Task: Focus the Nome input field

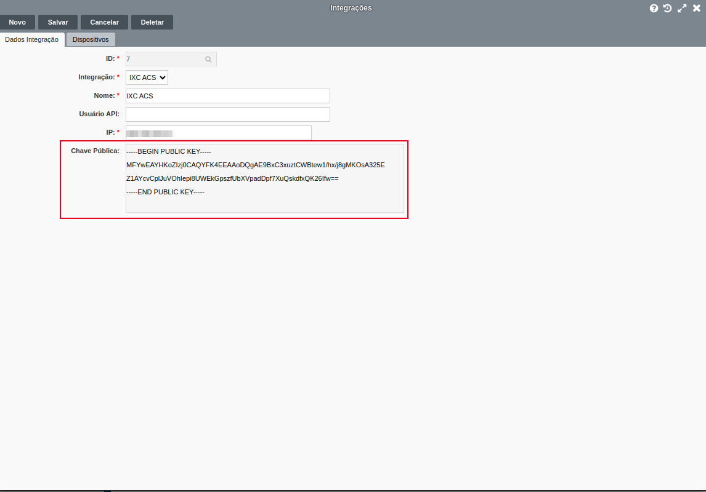Action: (x=227, y=96)
